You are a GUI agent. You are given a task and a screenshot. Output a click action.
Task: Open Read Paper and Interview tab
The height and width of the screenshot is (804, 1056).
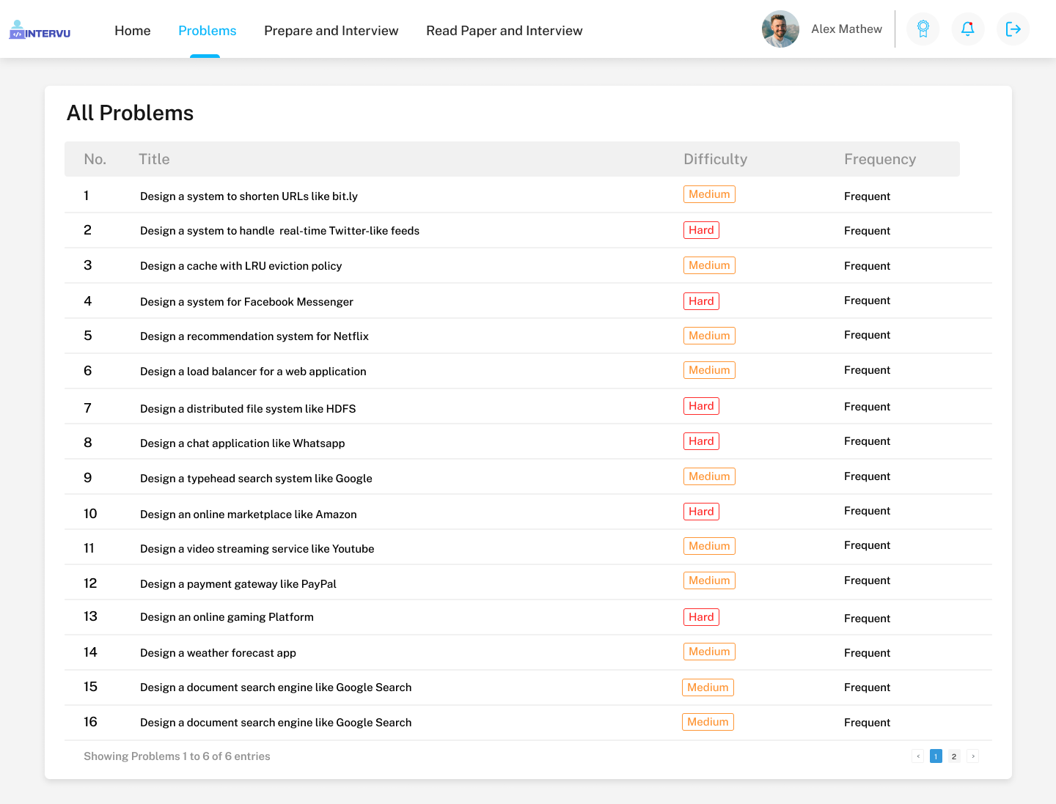click(505, 31)
